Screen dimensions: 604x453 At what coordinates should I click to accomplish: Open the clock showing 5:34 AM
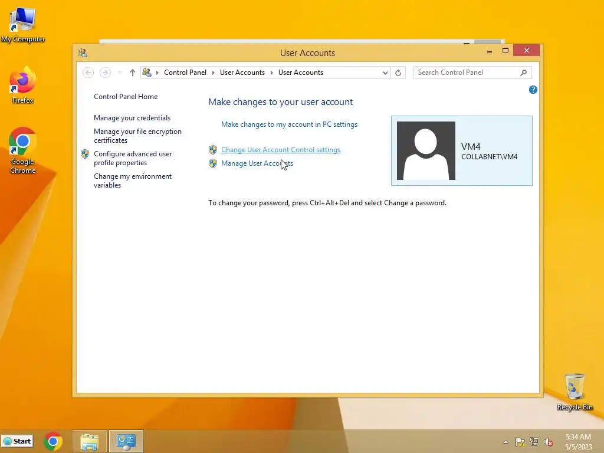click(x=578, y=441)
